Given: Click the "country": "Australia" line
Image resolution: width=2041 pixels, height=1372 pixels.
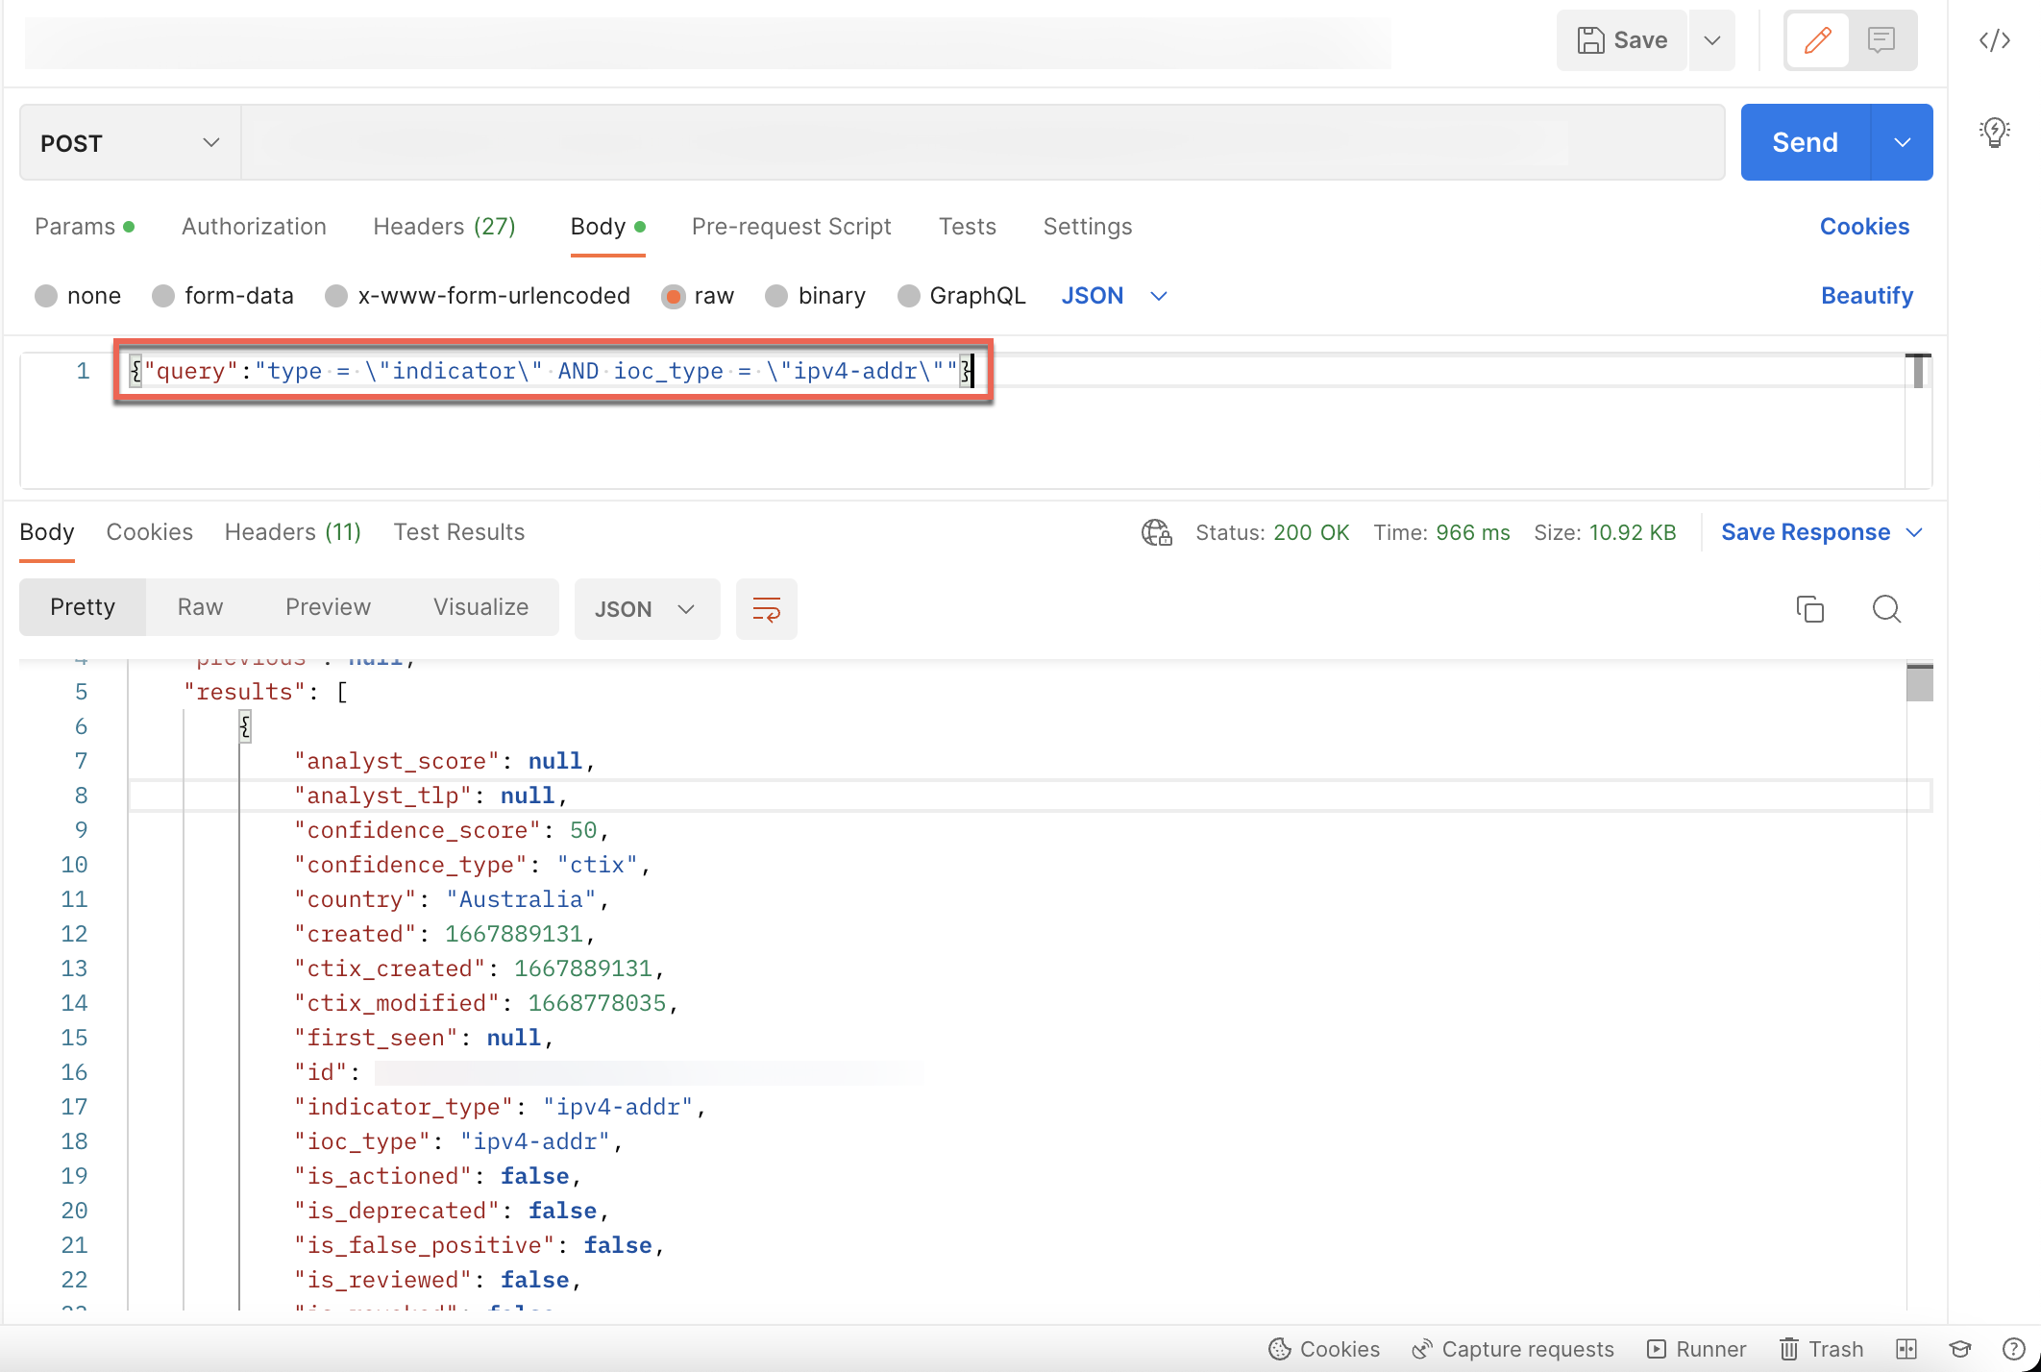Looking at the screenshot, I should click(451, 899).
